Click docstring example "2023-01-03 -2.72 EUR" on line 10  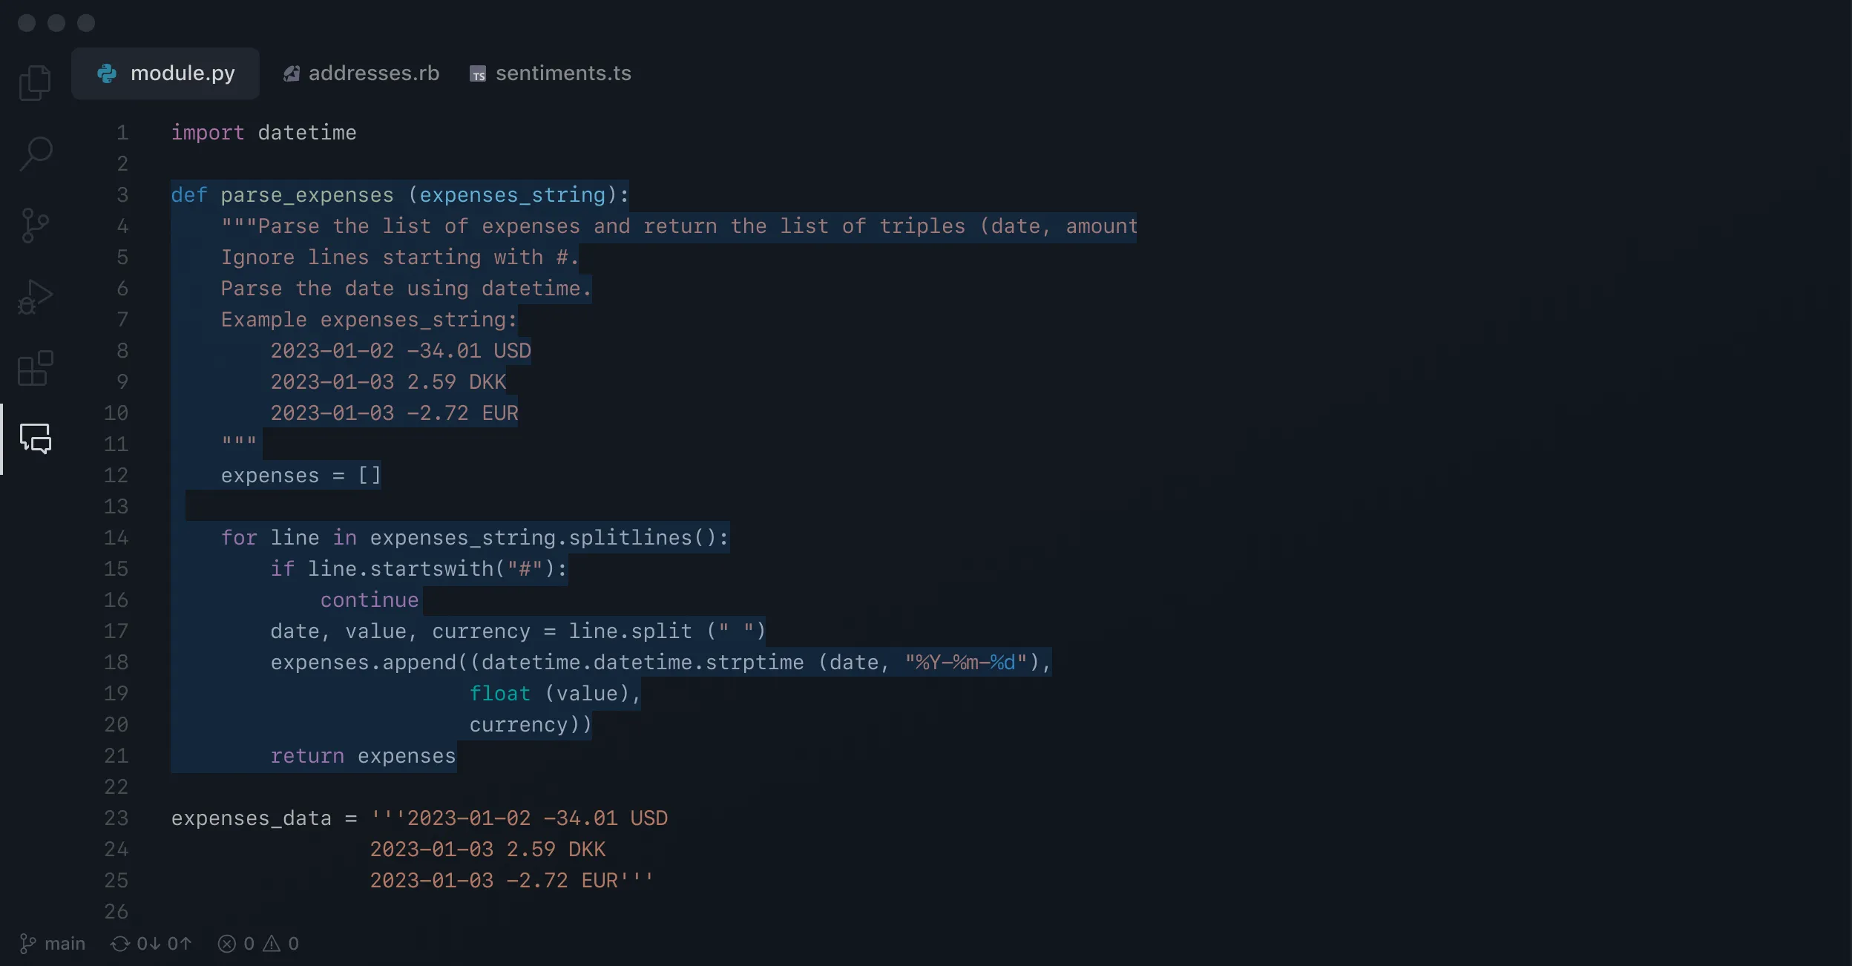tap(394, 413)
